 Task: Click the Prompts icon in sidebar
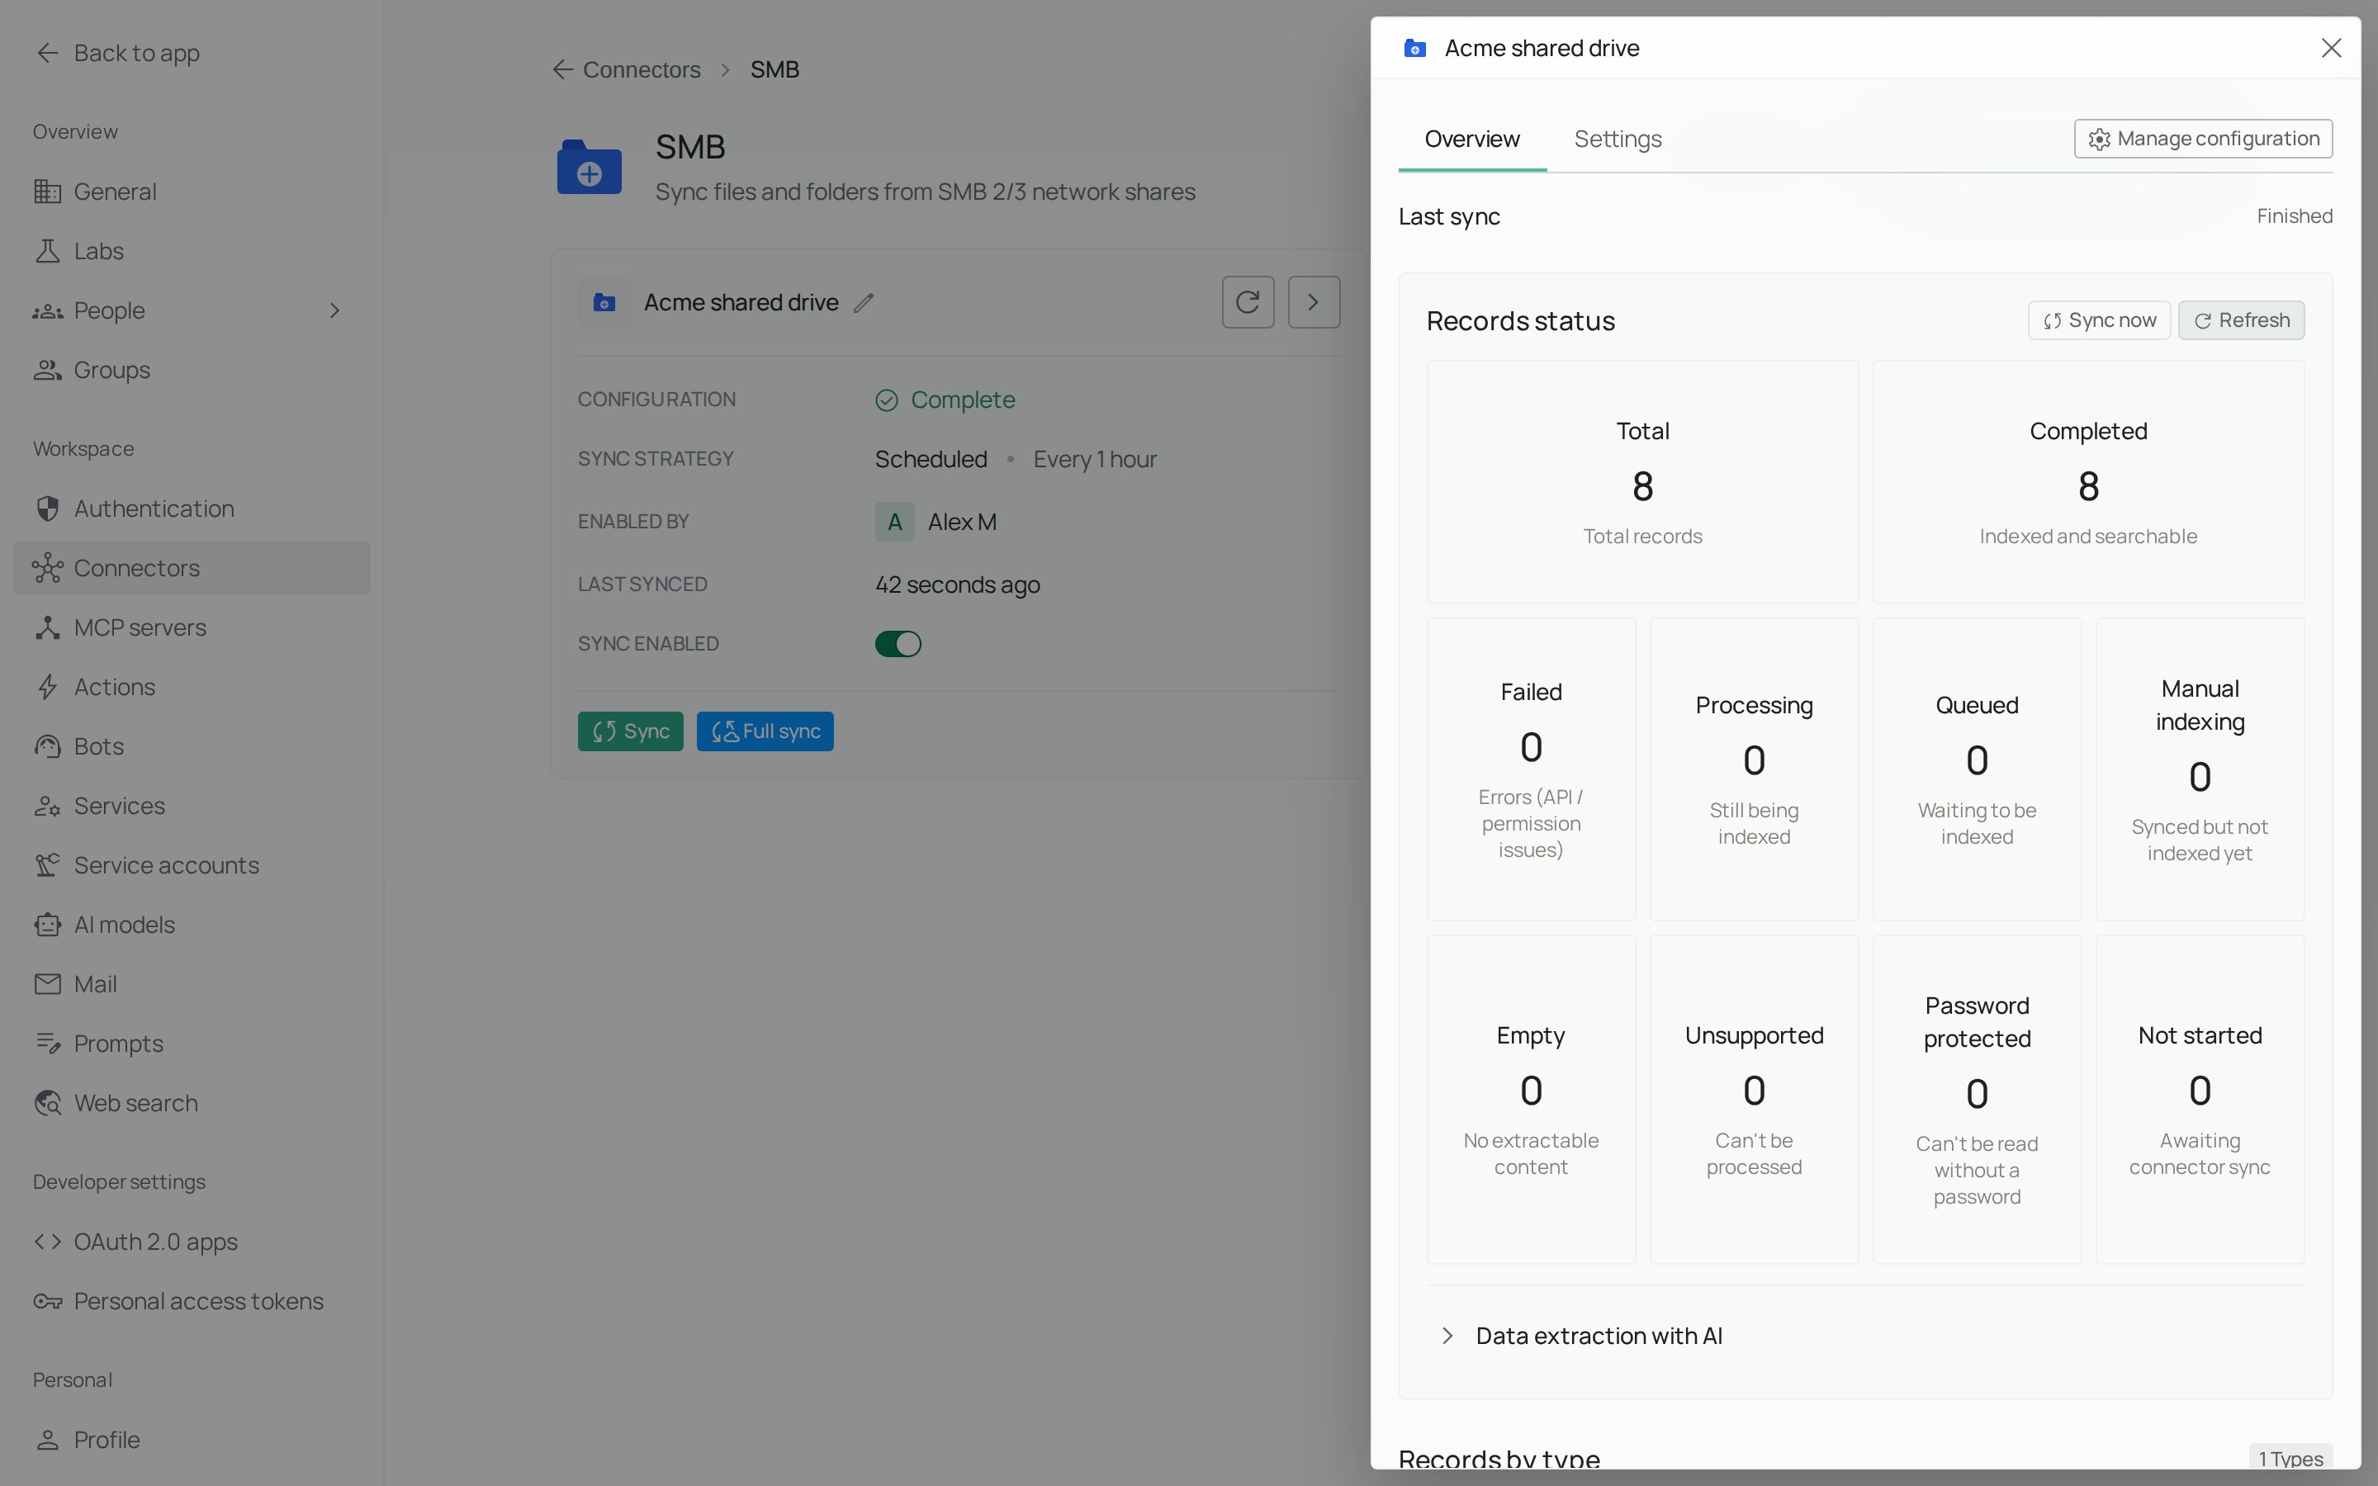coord(47,1044)
